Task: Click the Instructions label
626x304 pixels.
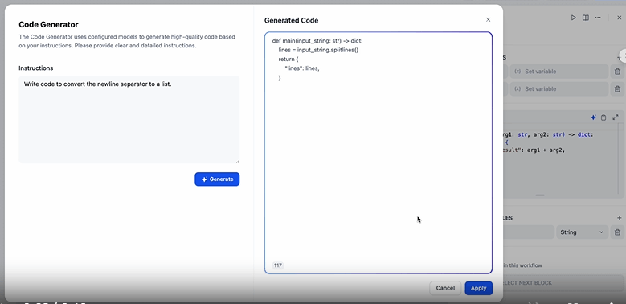Action: (x=36, y=68)
